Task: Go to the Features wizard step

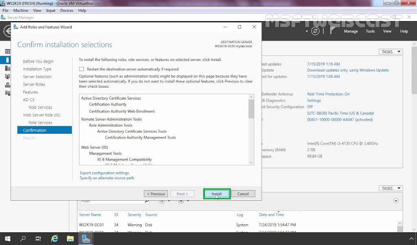Action: click(30, 92)
